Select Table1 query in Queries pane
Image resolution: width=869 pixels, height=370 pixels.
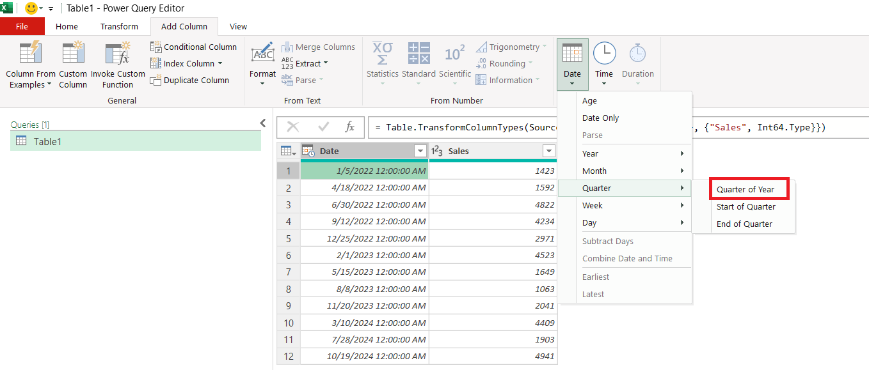[x=136, y=141]
